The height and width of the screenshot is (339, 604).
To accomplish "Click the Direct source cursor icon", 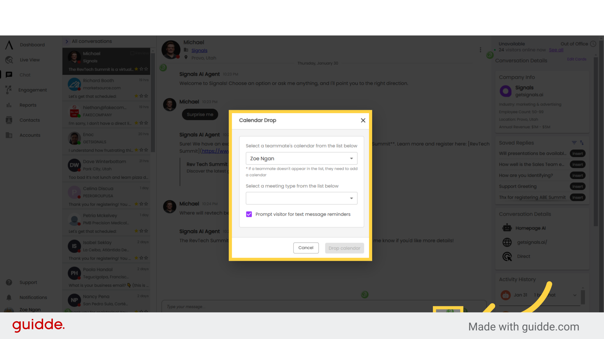I will click(507, 256).
